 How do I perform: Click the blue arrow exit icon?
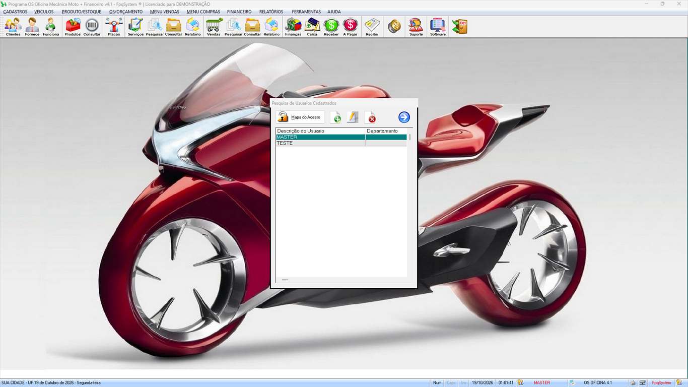click(x=404, y=117)
